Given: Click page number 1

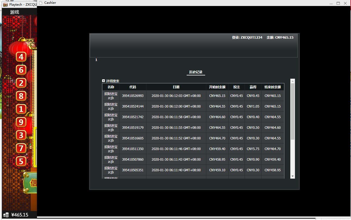Looking at the screenshot, I should pos(96,60).
